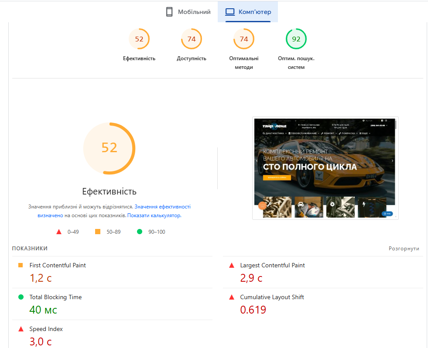
Task: Expand metrics with Розгорнути
Action: coord(404,249)
